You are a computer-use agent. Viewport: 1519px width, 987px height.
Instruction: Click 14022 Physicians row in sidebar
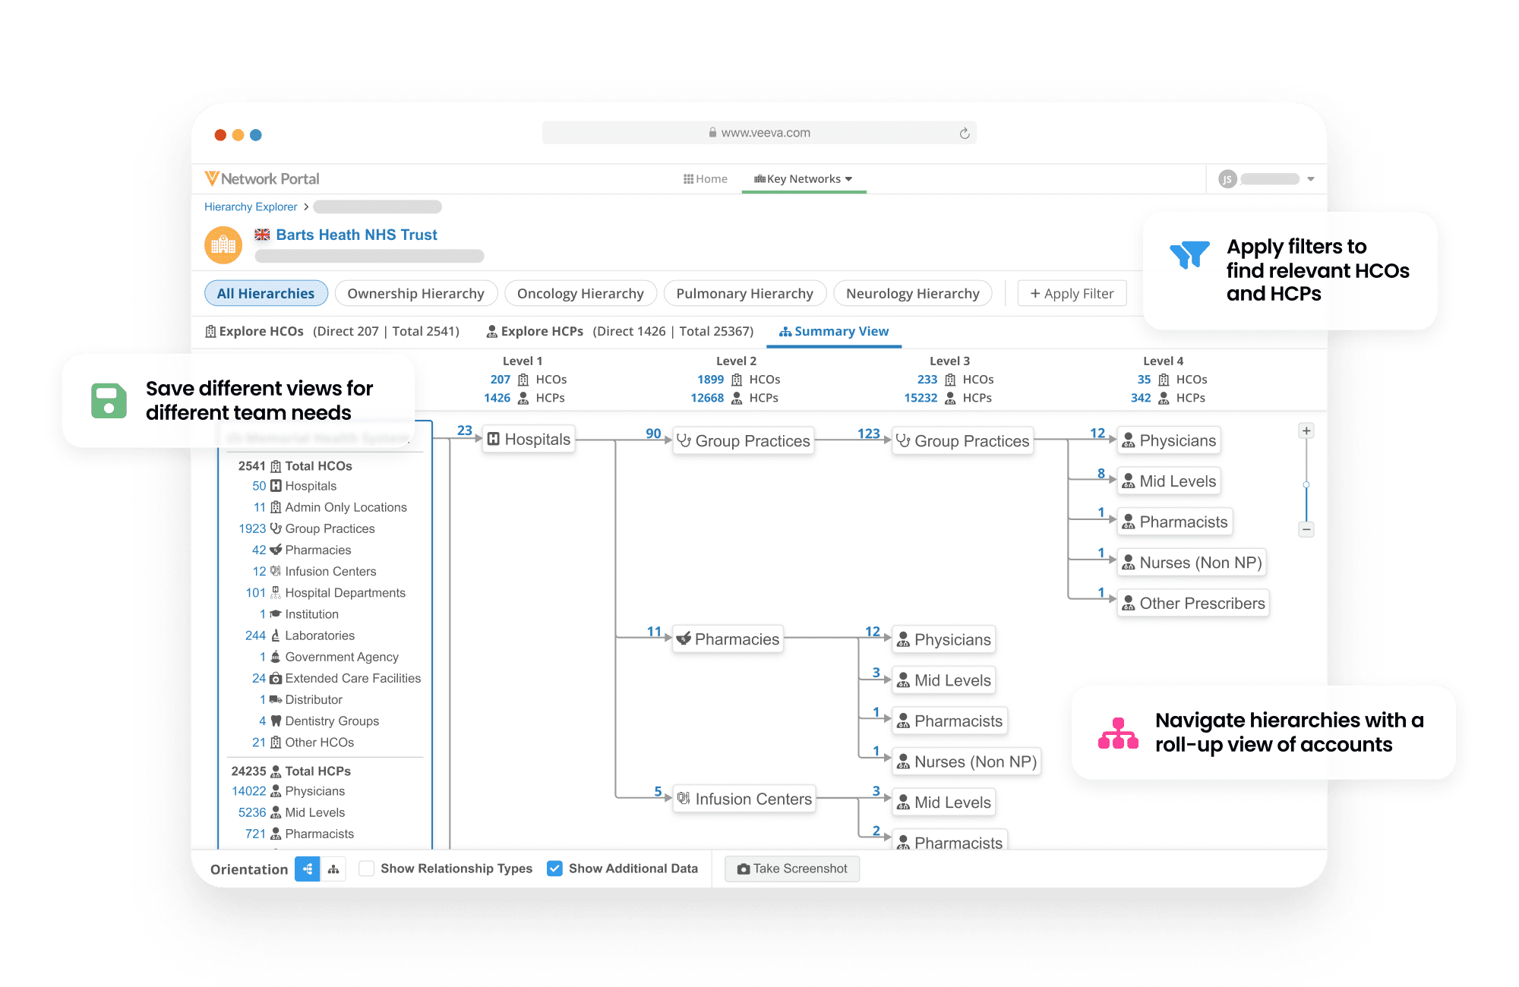pyautogui.click(x=289, y=791)
